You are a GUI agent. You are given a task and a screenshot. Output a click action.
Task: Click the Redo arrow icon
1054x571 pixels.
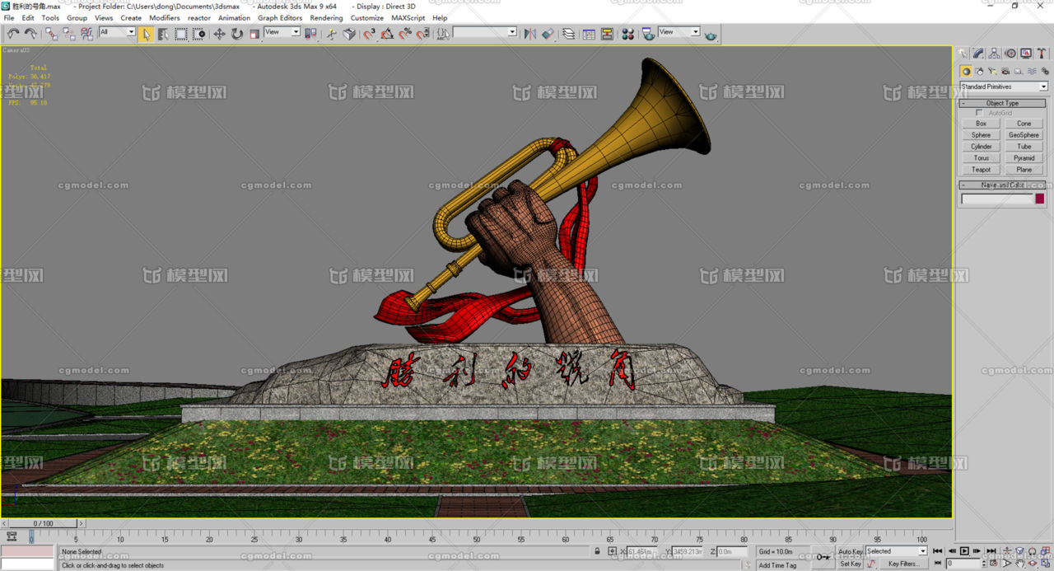(30, 34)
